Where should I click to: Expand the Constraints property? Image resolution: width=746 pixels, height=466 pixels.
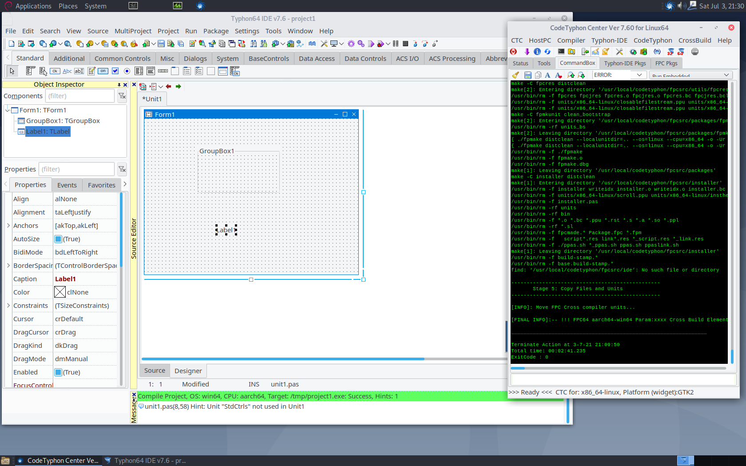pyautogui.click(x=8, y=306)
